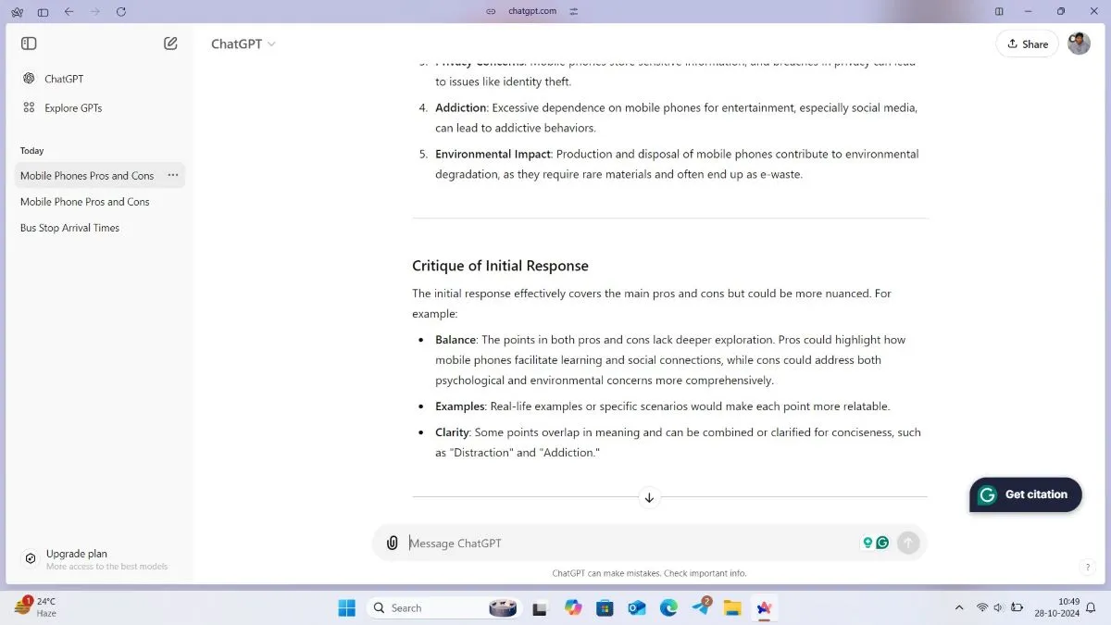Screen dimensions: 1111x625
Task: Open browser site settings icon beside URL
Action: [x=574, y=11]
